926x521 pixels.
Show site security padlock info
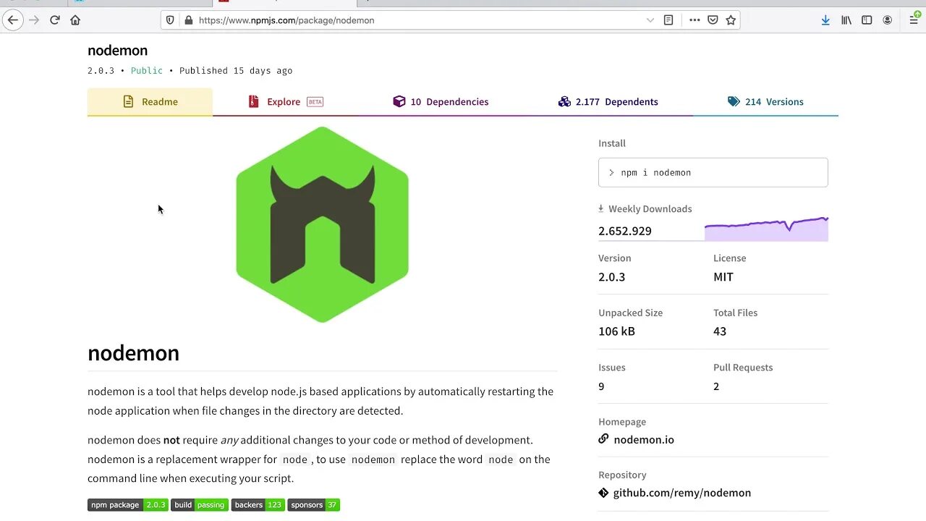(188, 20)
